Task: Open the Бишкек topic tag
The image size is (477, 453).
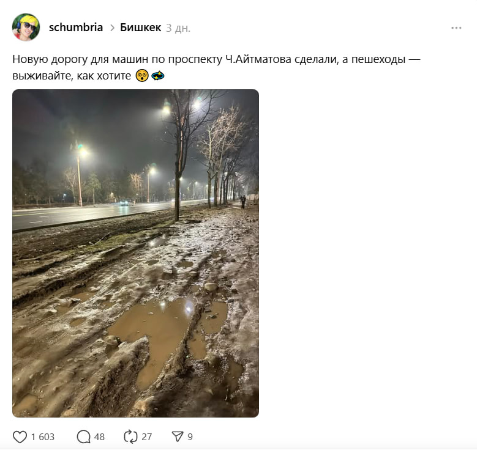Action: (141, 28)
